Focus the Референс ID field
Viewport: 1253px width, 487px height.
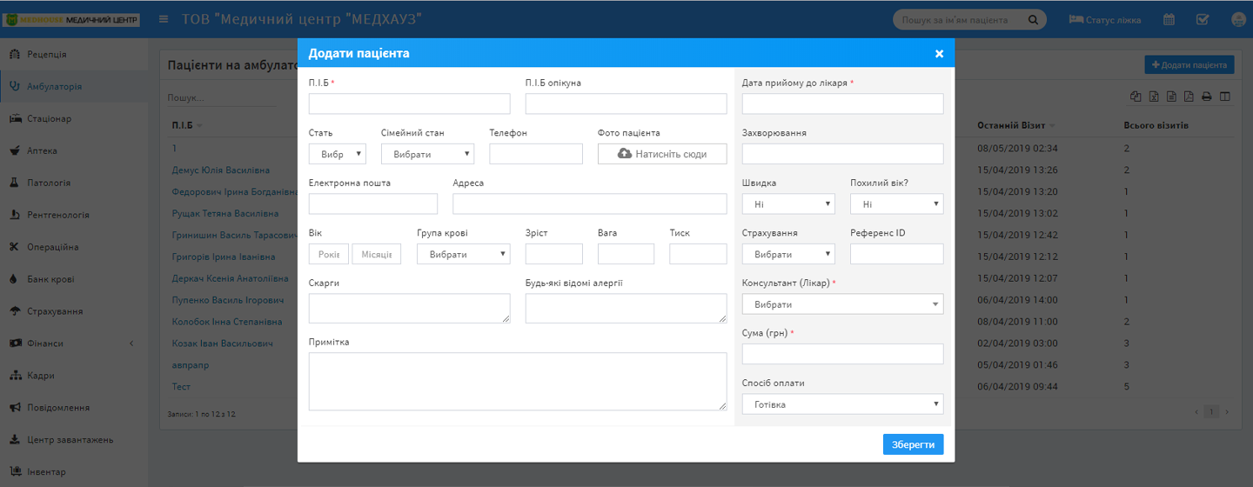[x=896, y=254]
